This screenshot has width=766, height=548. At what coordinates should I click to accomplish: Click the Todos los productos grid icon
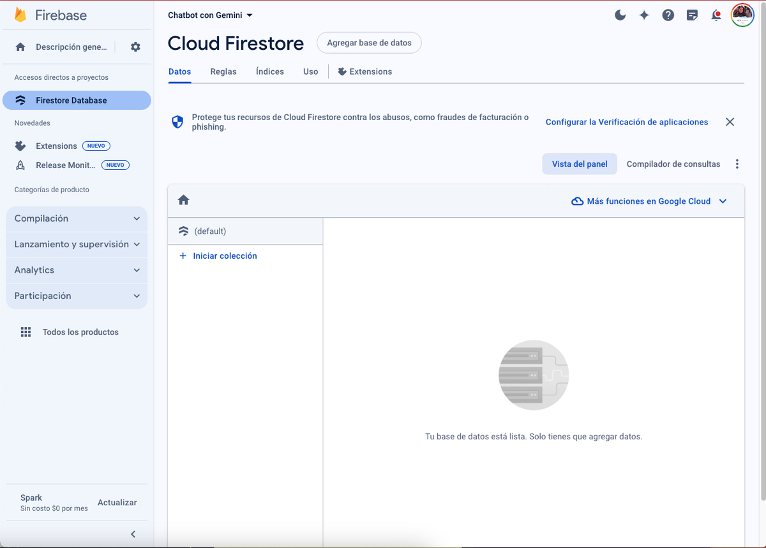[26, 332]
